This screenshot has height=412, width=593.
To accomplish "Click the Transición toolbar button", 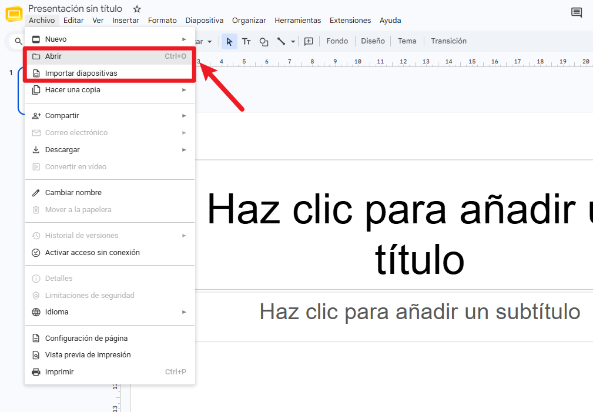I will [448, 41].
